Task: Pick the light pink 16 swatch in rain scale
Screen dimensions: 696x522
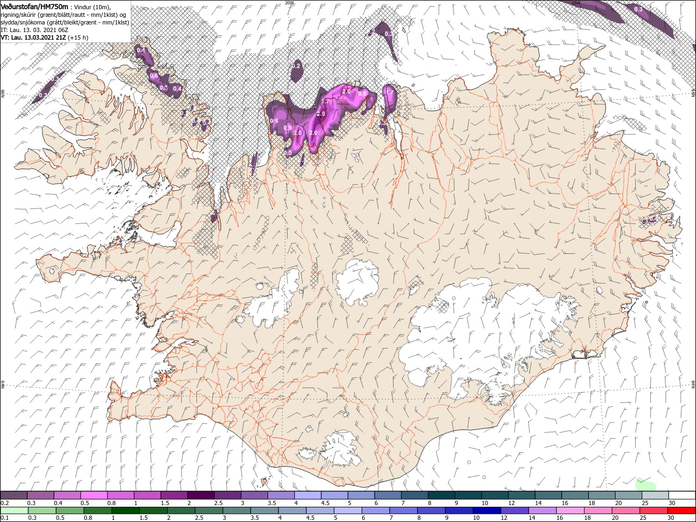Action: pyautogui.click(x=570, y=511)
